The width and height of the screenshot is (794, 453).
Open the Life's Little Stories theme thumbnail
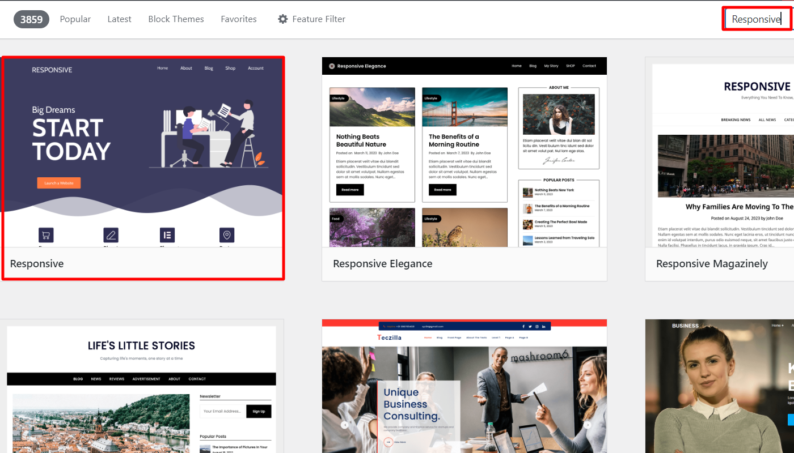pos(141,386)
